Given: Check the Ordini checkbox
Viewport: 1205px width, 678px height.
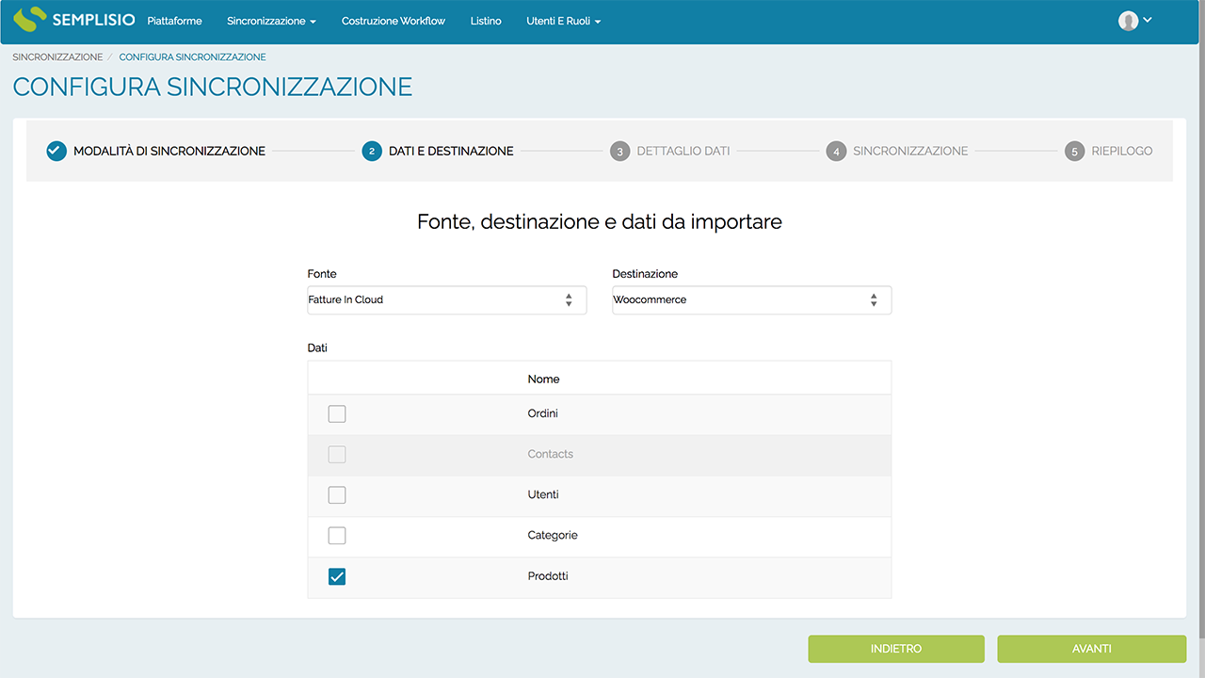Looking at the screenshot, I should click(x=337, y=414).
